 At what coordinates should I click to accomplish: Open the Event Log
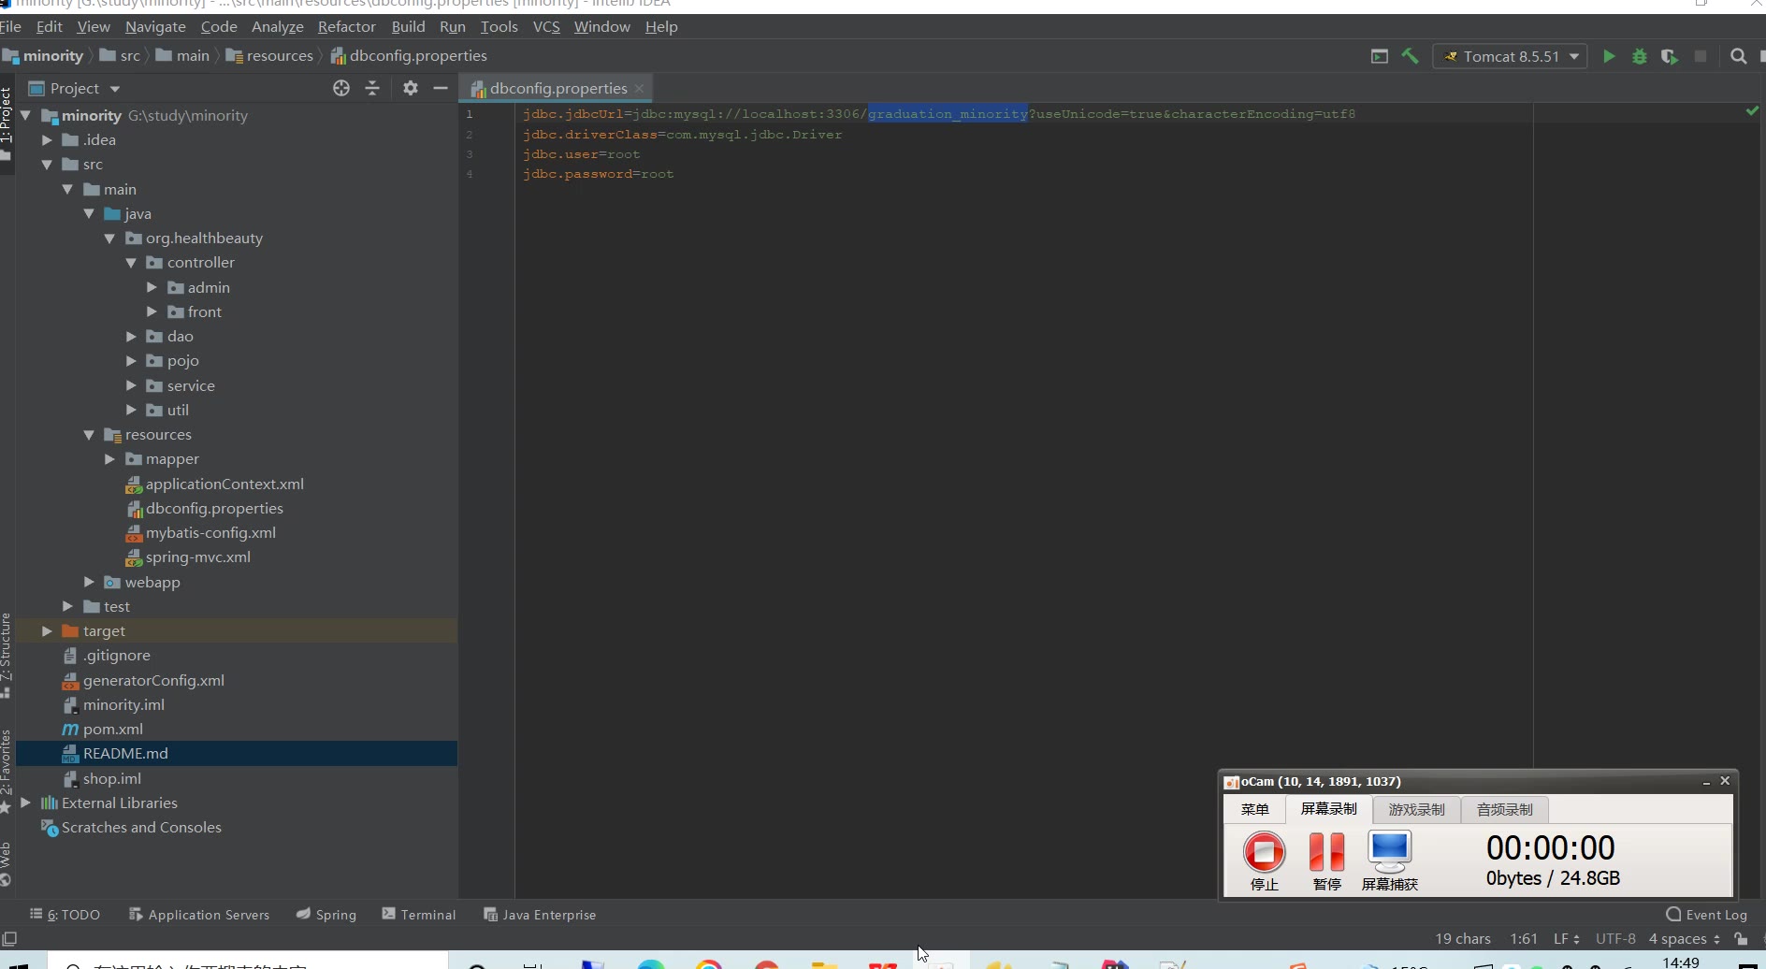tap(1707, 915)
